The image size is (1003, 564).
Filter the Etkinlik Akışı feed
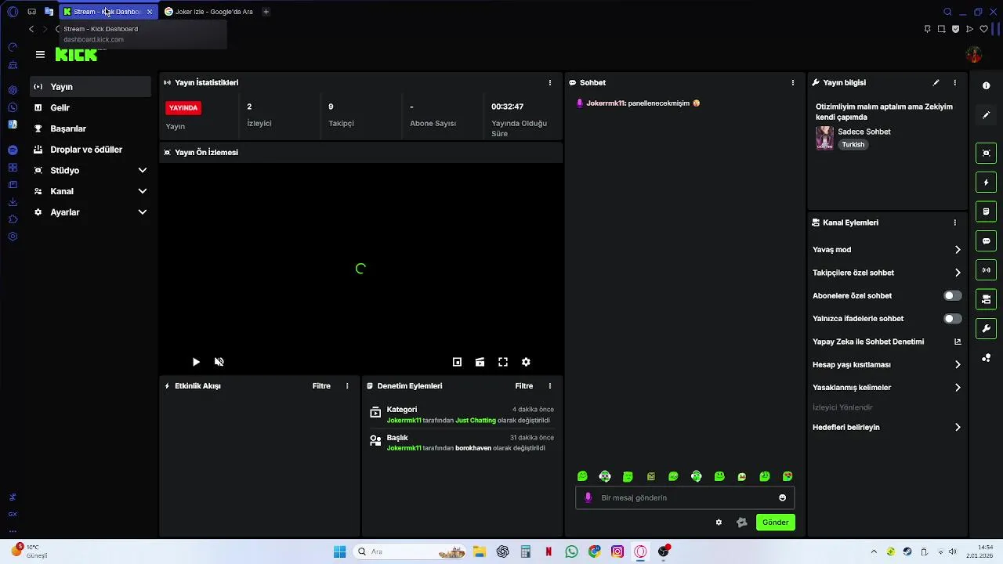tap(321, 386)
